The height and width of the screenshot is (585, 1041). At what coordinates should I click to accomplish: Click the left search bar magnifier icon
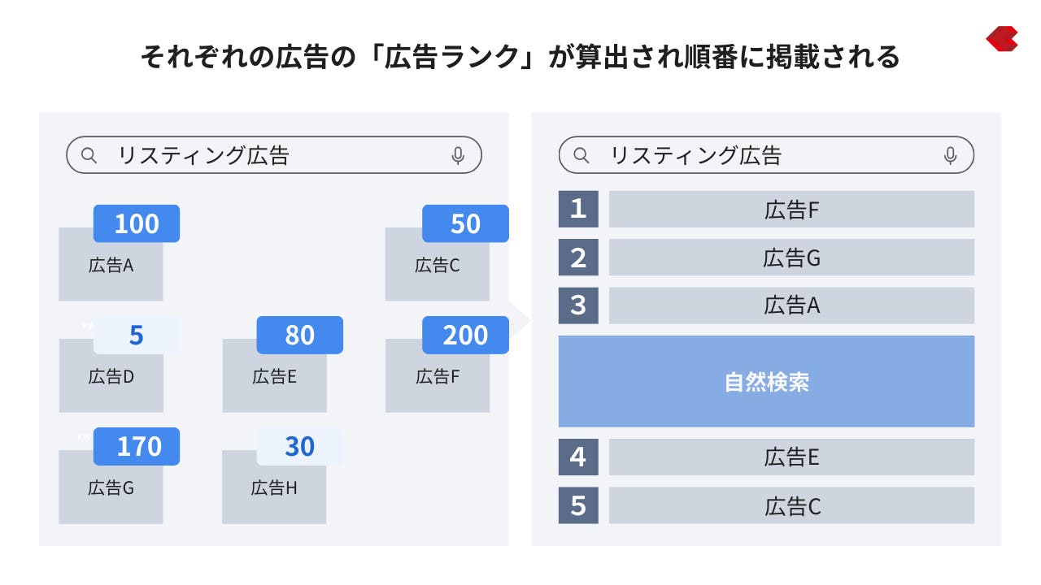point(89,155)
